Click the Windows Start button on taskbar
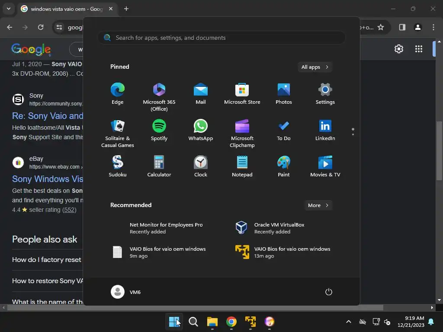 (174, 322)
